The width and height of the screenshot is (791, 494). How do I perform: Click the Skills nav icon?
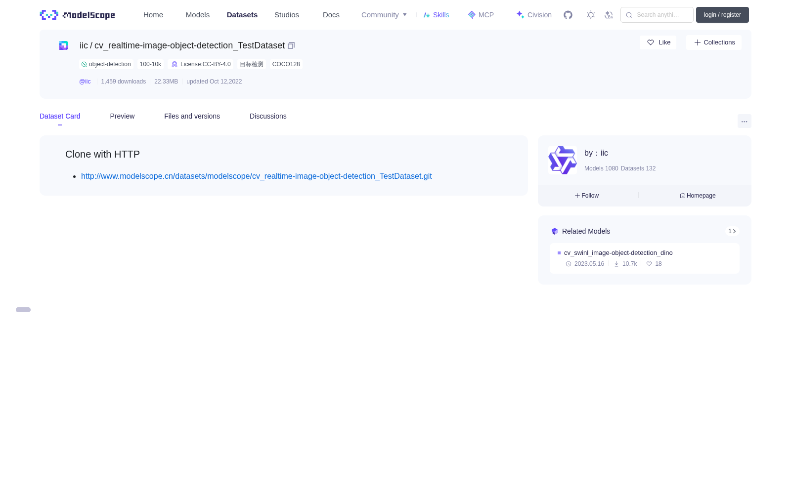427,15
